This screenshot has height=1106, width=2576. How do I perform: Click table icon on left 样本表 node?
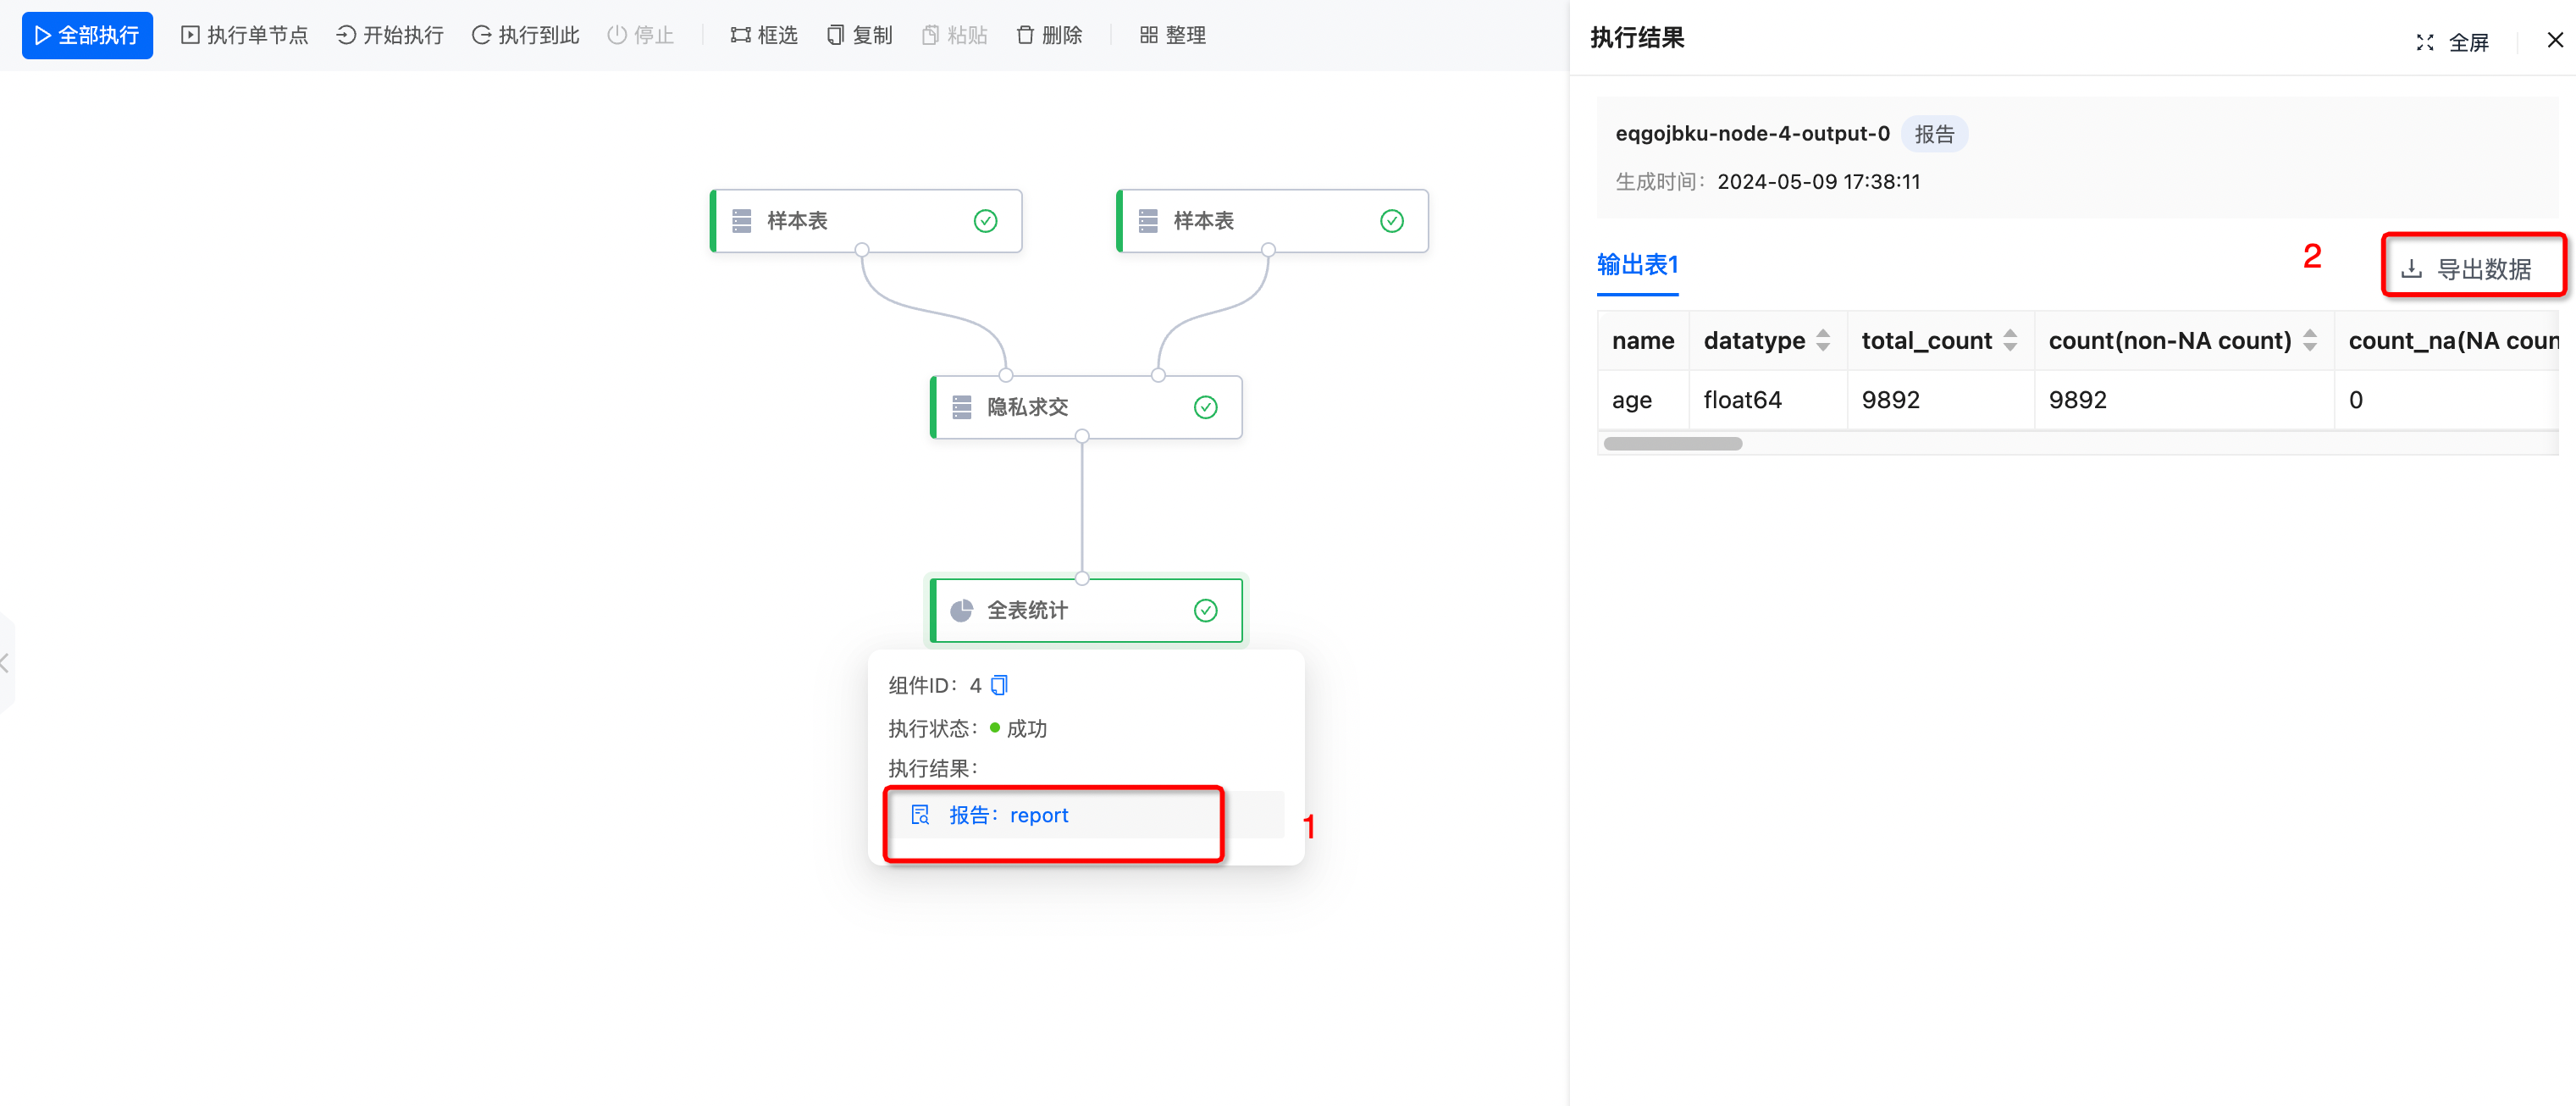click(742, 221)
